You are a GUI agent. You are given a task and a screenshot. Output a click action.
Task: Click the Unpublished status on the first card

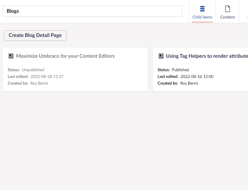pos(33,70)
